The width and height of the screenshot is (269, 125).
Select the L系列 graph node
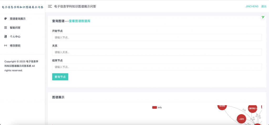tap(242, 119)
